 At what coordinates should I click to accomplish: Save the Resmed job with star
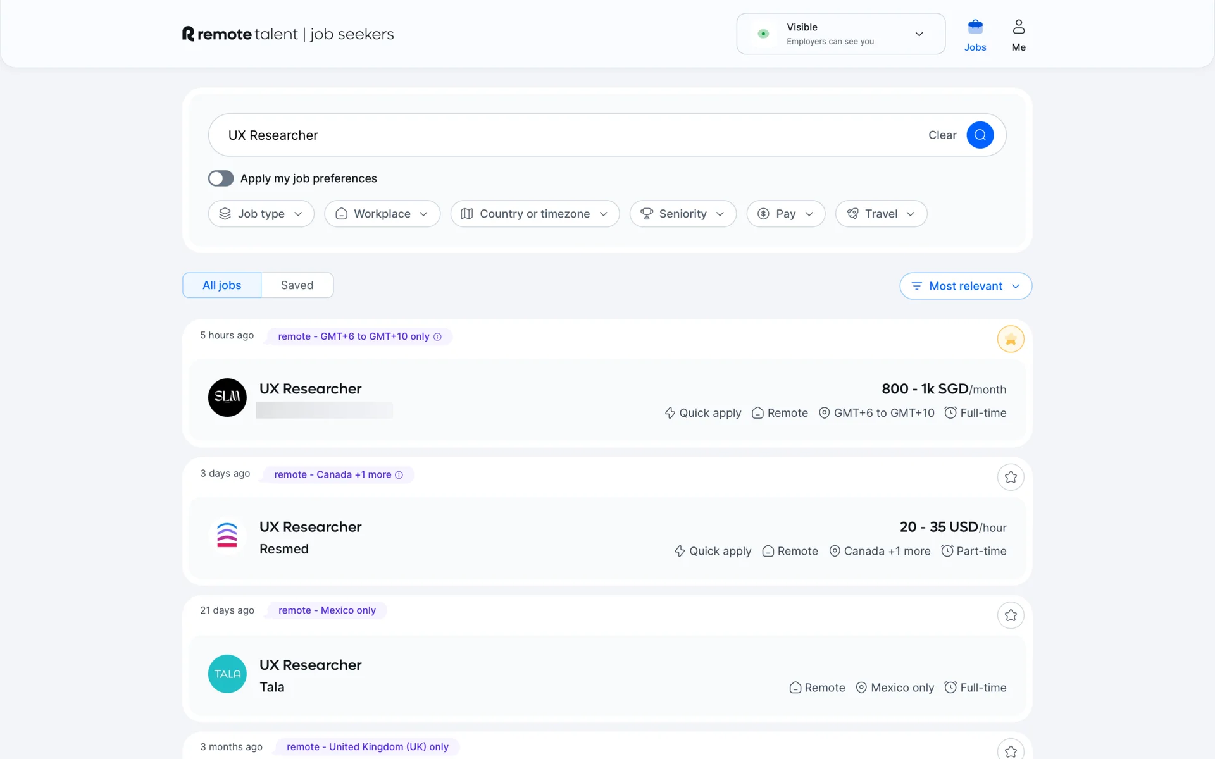[1010, 477]
